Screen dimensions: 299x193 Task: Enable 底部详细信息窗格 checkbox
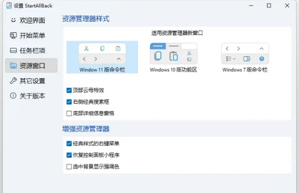(69, 113)
